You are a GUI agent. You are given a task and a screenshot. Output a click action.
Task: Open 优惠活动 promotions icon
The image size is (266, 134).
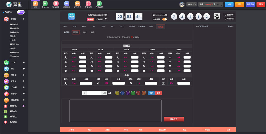(67, 4)
